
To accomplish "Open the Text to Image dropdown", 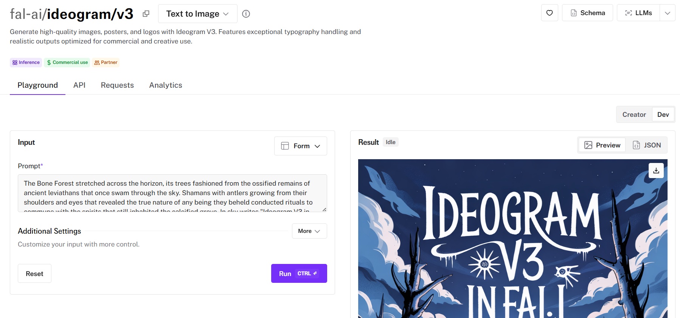I will 197,14.
